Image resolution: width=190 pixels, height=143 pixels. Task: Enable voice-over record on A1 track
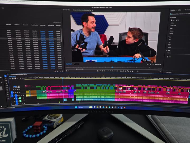(23, 96)
